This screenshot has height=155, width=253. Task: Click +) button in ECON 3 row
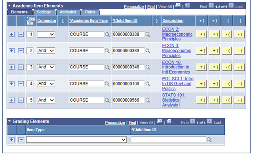[215, 51]
